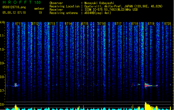Click the Ogata-vill. Akita-Pref. JAPAN location text
The width and height of the screenshot is (174, 110).
click(123, 6)
